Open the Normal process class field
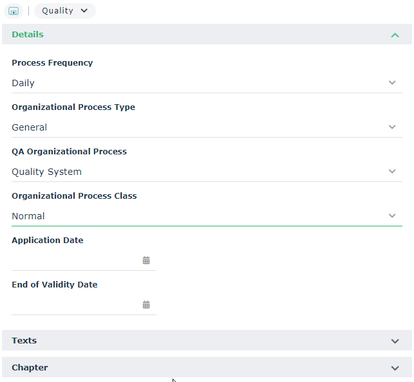This screenshot has width=414, height=382. point(193,216)
